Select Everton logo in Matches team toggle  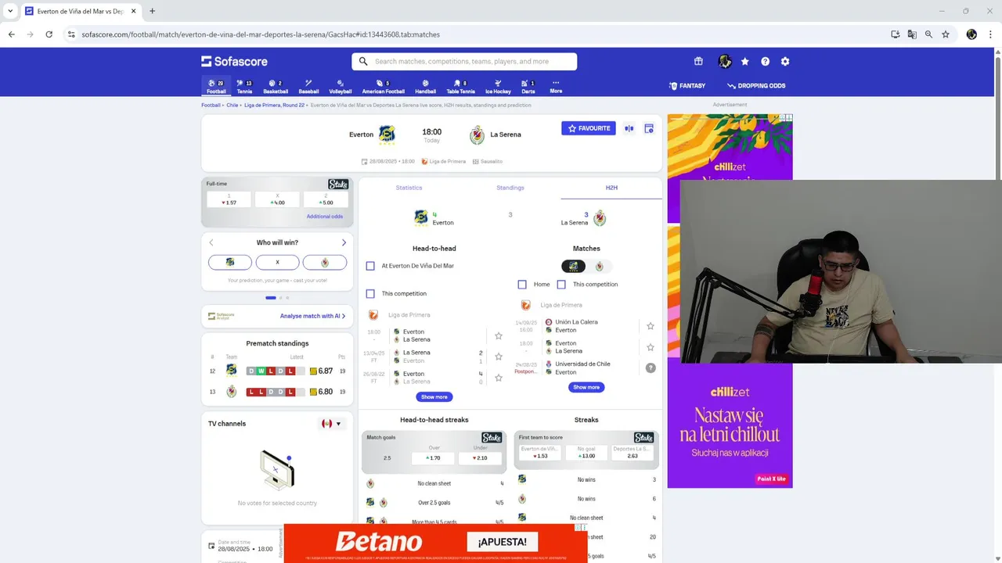(573, 267)
